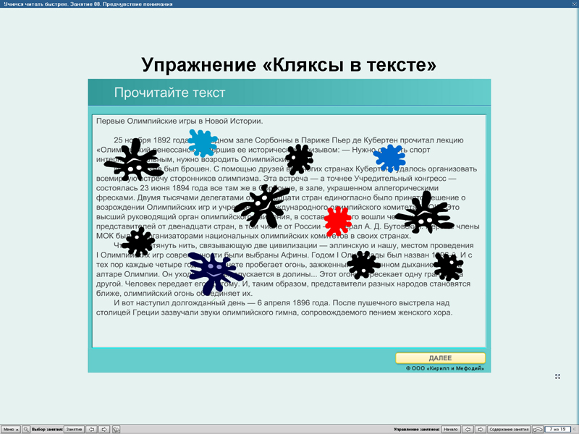
Task: Click the '7 из 19' page indicator field
Action: click(x=559, y=428)
